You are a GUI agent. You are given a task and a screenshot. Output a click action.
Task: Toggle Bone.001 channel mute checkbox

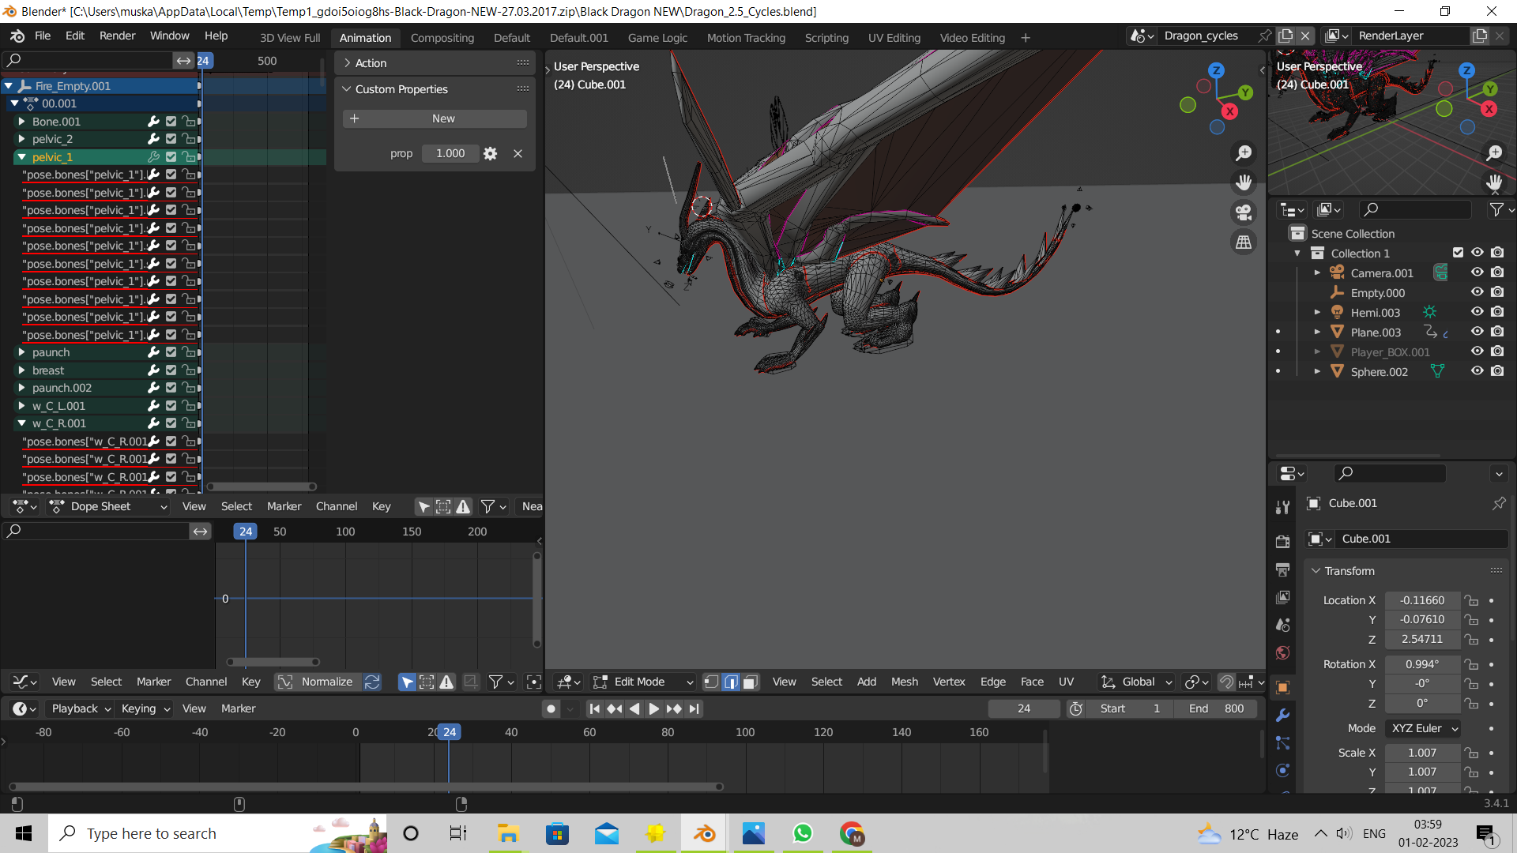point(171,122)
